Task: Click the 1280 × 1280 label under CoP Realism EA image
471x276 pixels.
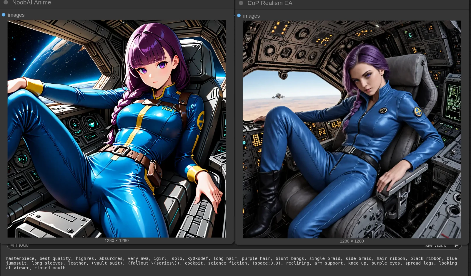Action: [352, 241]
